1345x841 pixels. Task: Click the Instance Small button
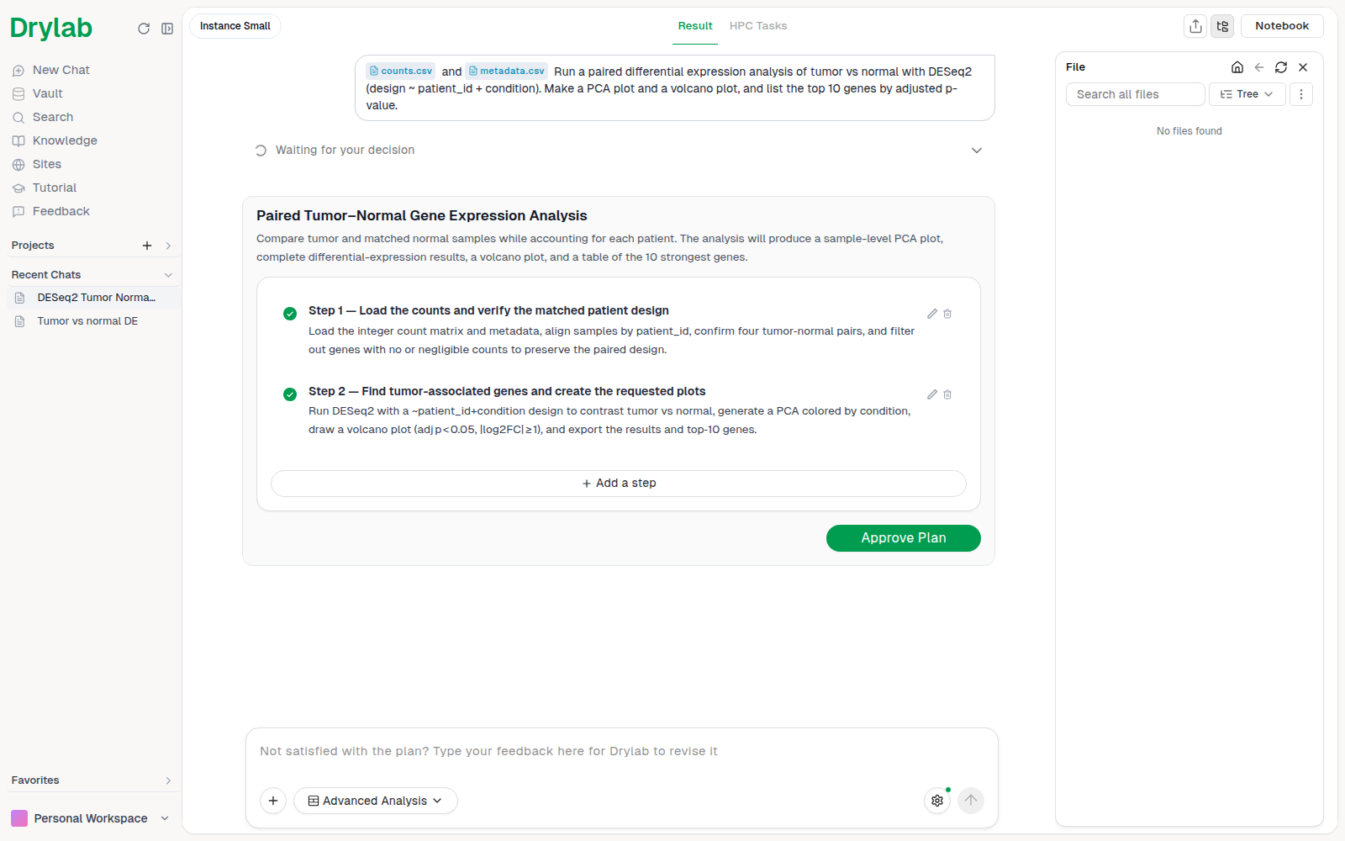coord(235,26)
